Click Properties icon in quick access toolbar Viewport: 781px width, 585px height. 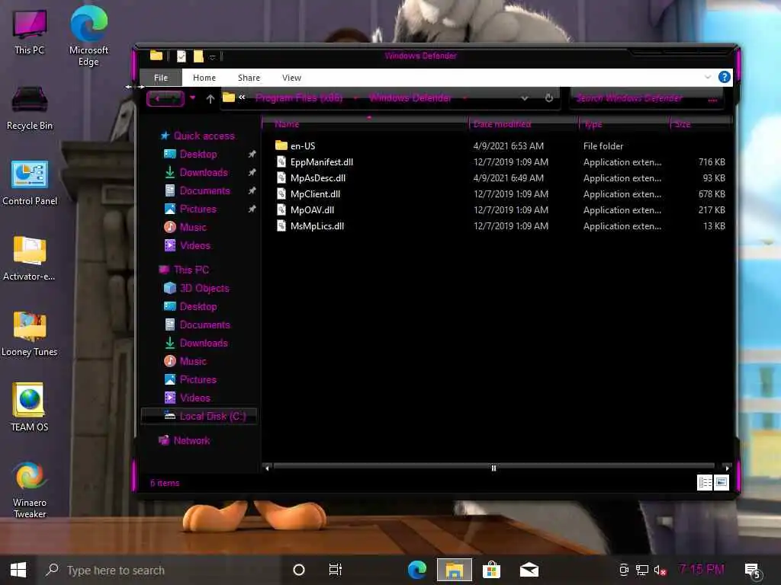point(182,56)
